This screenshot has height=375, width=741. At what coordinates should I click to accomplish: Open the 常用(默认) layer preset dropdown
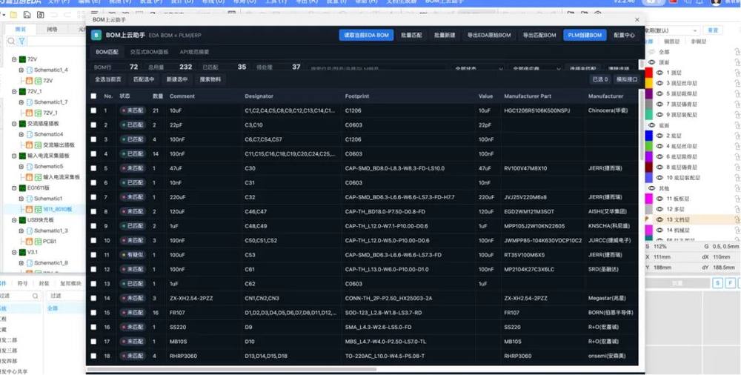(671, 30)
